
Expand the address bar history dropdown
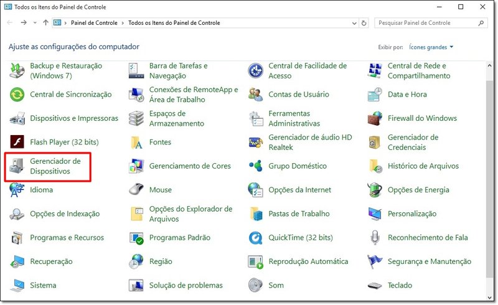(354, 23)
